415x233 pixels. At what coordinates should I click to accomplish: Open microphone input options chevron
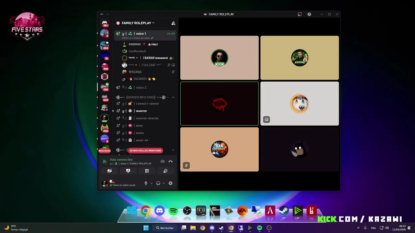click(151, 183)
